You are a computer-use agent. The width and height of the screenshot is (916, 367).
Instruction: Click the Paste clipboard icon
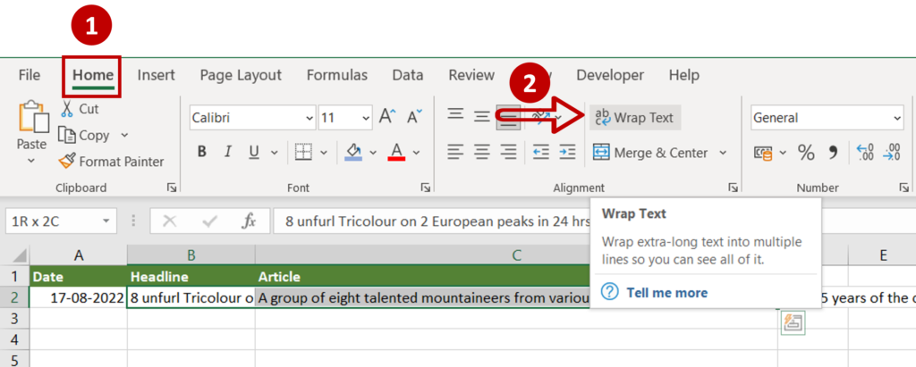point(33,116)
